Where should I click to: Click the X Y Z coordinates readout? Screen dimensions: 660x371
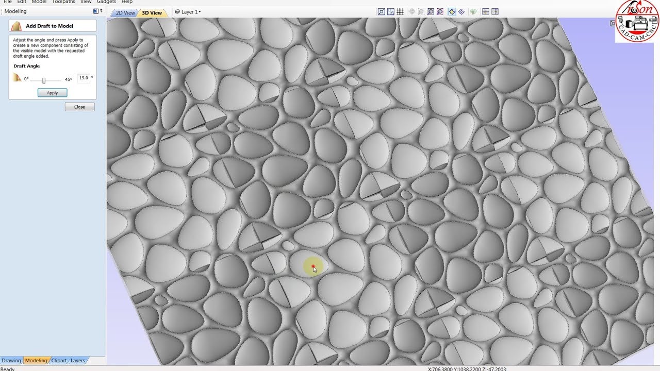tap(467, 369)
